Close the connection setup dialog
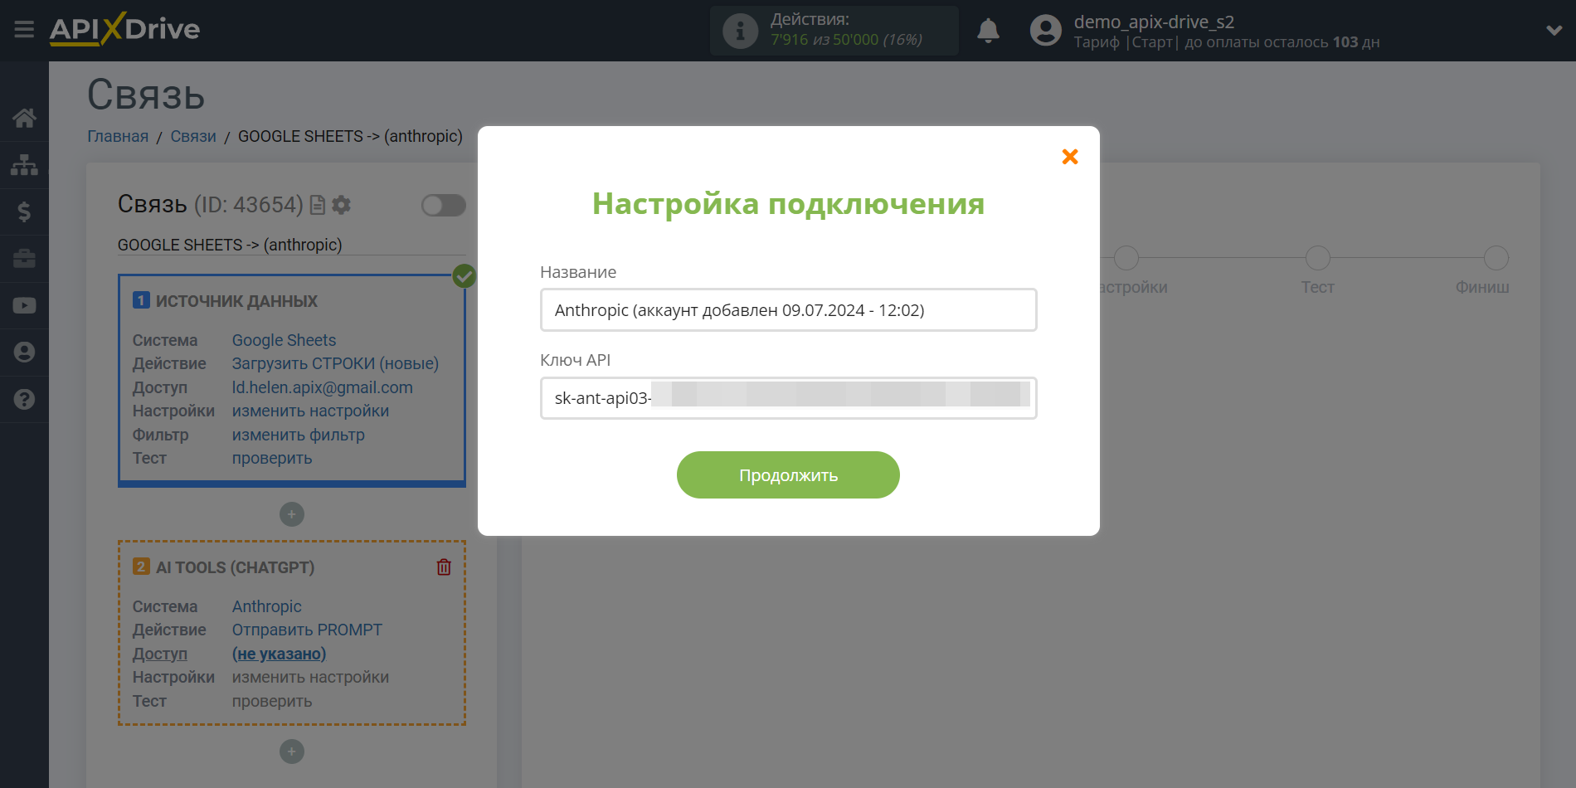Viewport: 1576px width, 788px height. [x=1070, y=157]
